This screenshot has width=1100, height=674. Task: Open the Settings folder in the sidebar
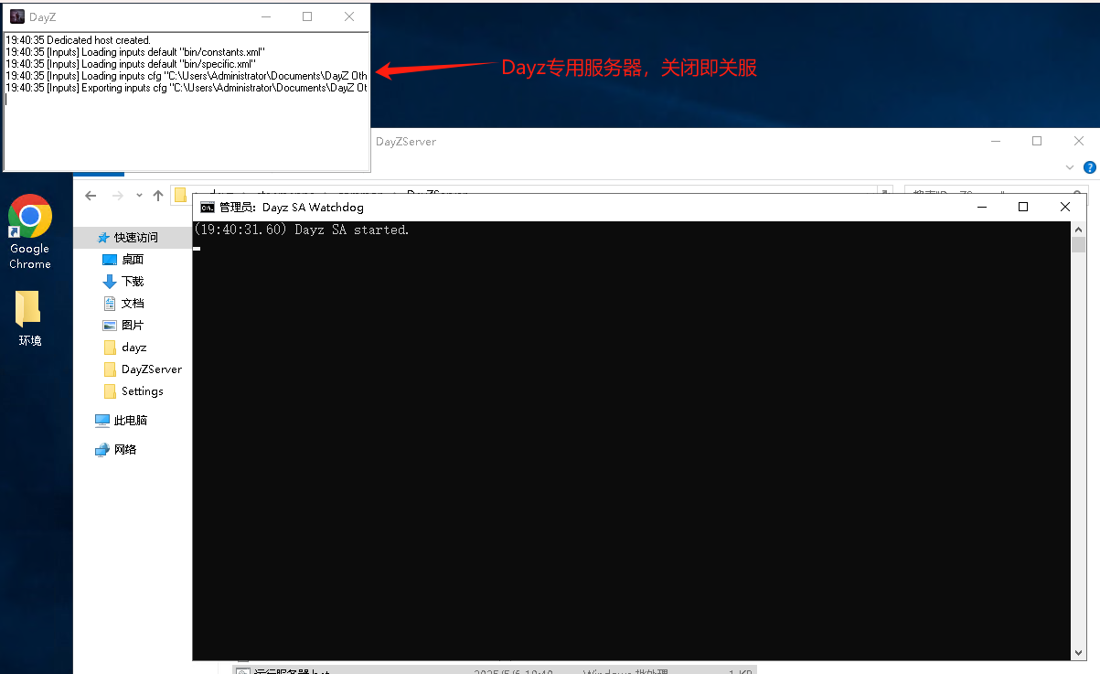133,391
